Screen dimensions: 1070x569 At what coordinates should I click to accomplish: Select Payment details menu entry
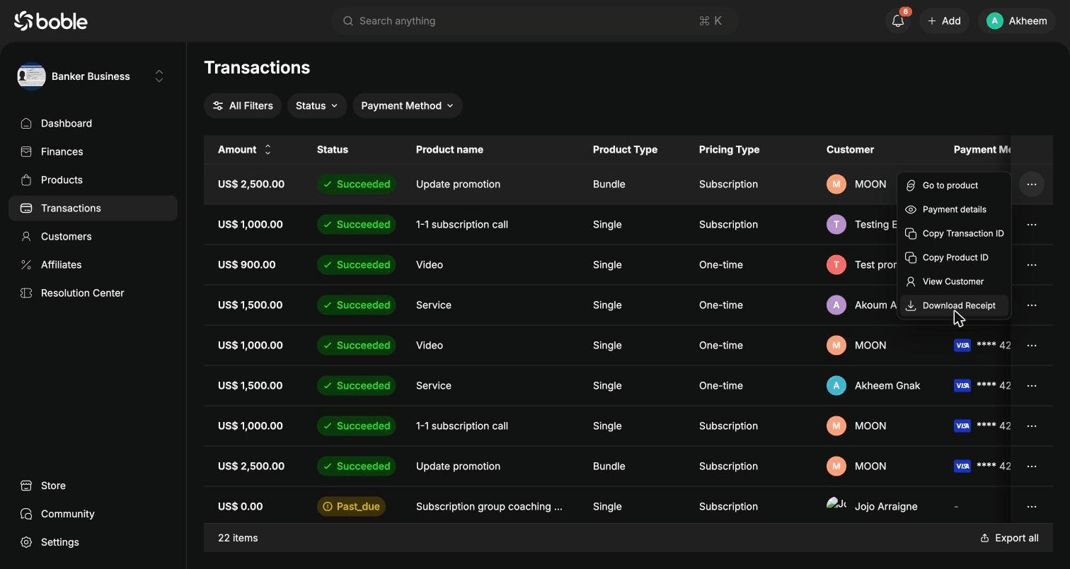click(954, 209)
